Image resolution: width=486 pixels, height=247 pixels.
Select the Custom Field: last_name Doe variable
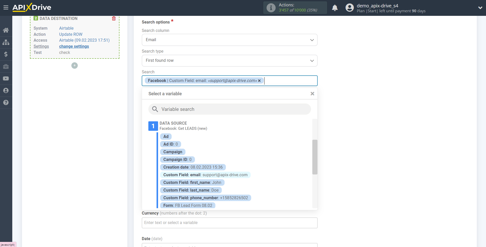coord(191,190)
